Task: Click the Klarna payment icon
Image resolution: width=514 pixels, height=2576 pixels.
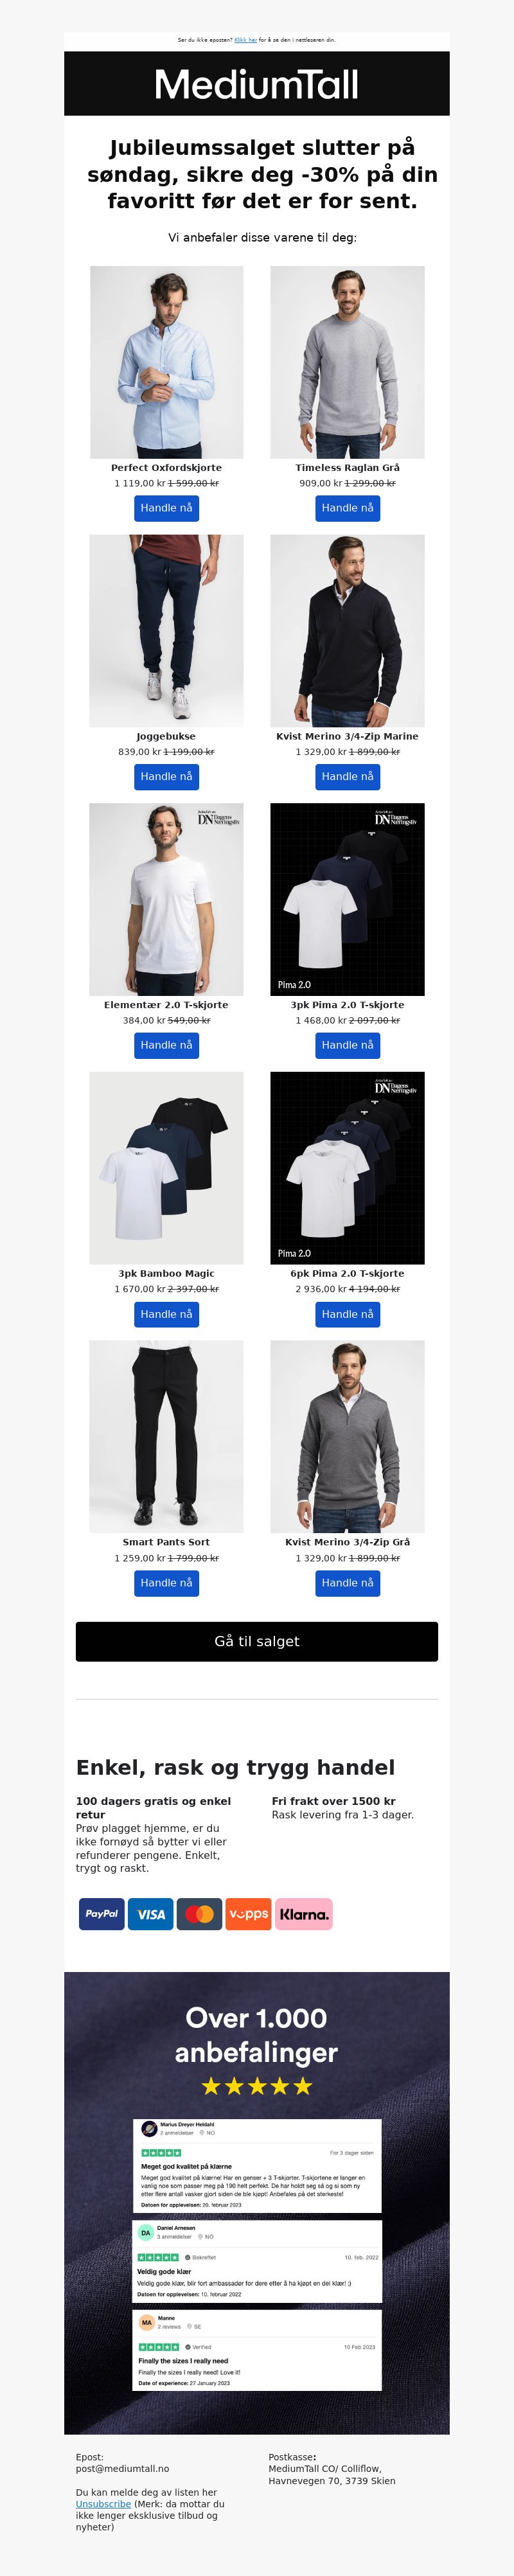Action: point(303,1914)
